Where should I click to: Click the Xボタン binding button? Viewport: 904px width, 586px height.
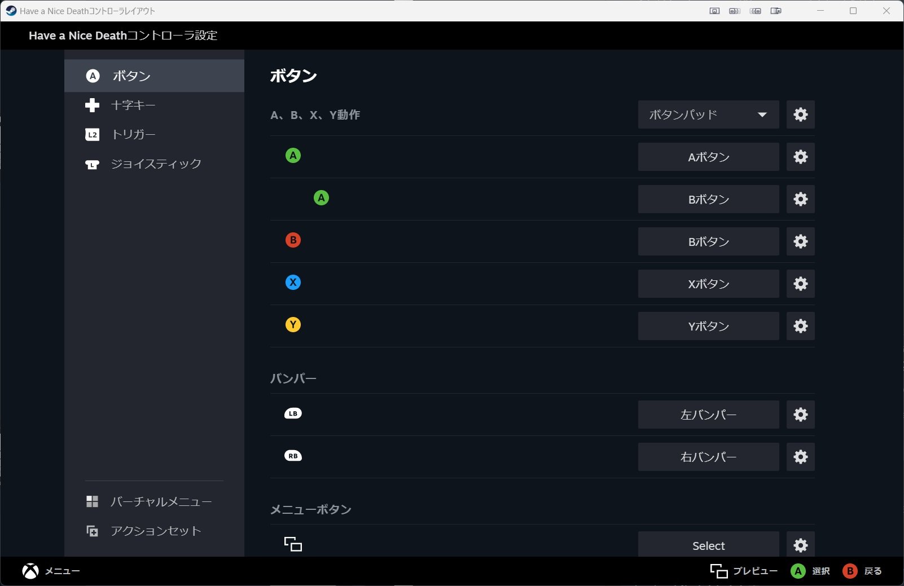(708, 284)
